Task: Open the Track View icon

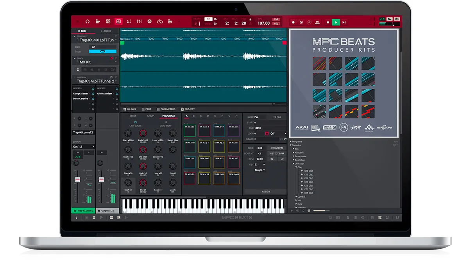Action: pos(98,22)
